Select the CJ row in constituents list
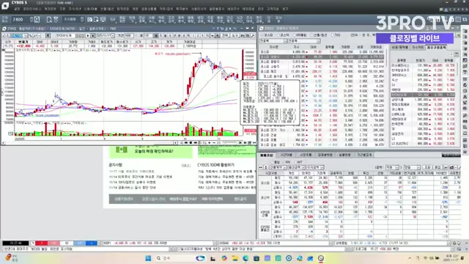Image resolution: width=469 pixels, height=264 pixels. (423, 85)
